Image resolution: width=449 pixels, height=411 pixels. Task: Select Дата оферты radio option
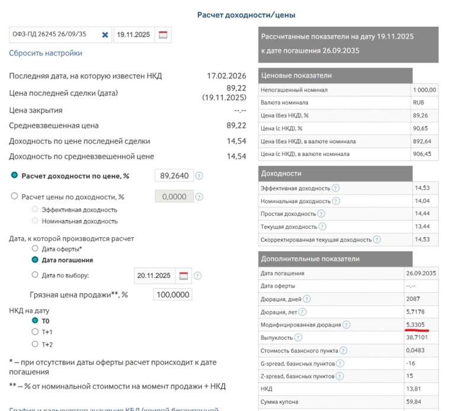point(35,249)
